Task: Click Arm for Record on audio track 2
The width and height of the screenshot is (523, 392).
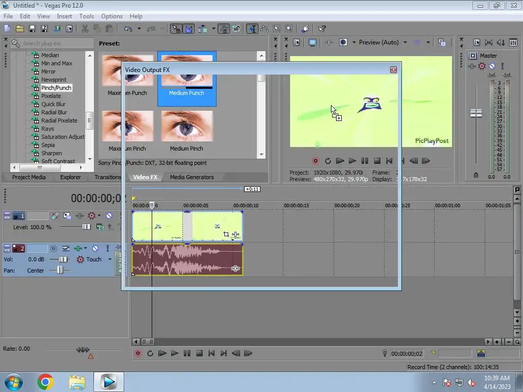Action: [53, 249]
